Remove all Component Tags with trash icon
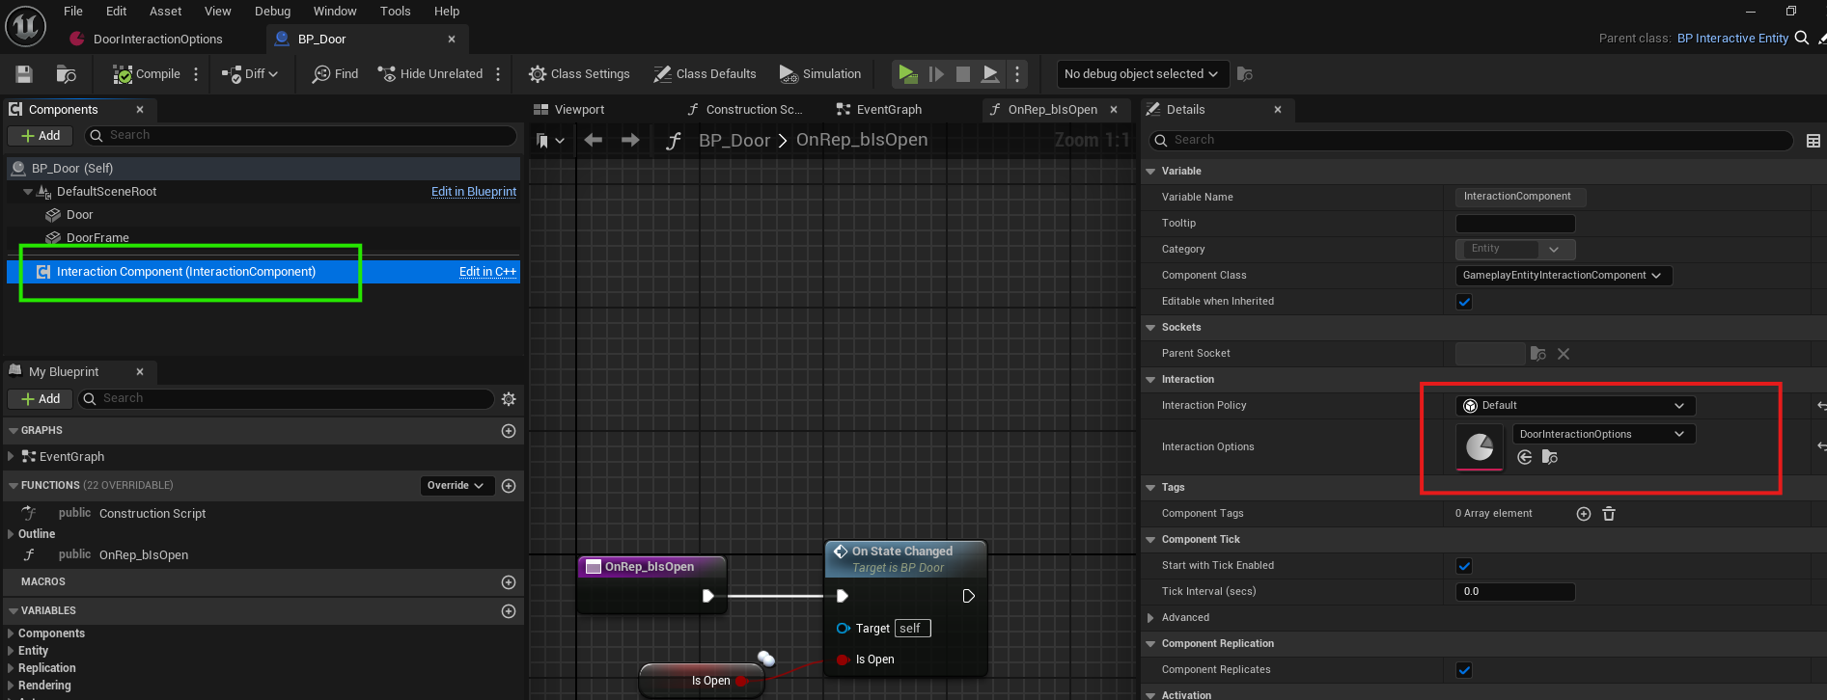The width and height of the screenshot is (1827, 700). [x=1609, y=514]
